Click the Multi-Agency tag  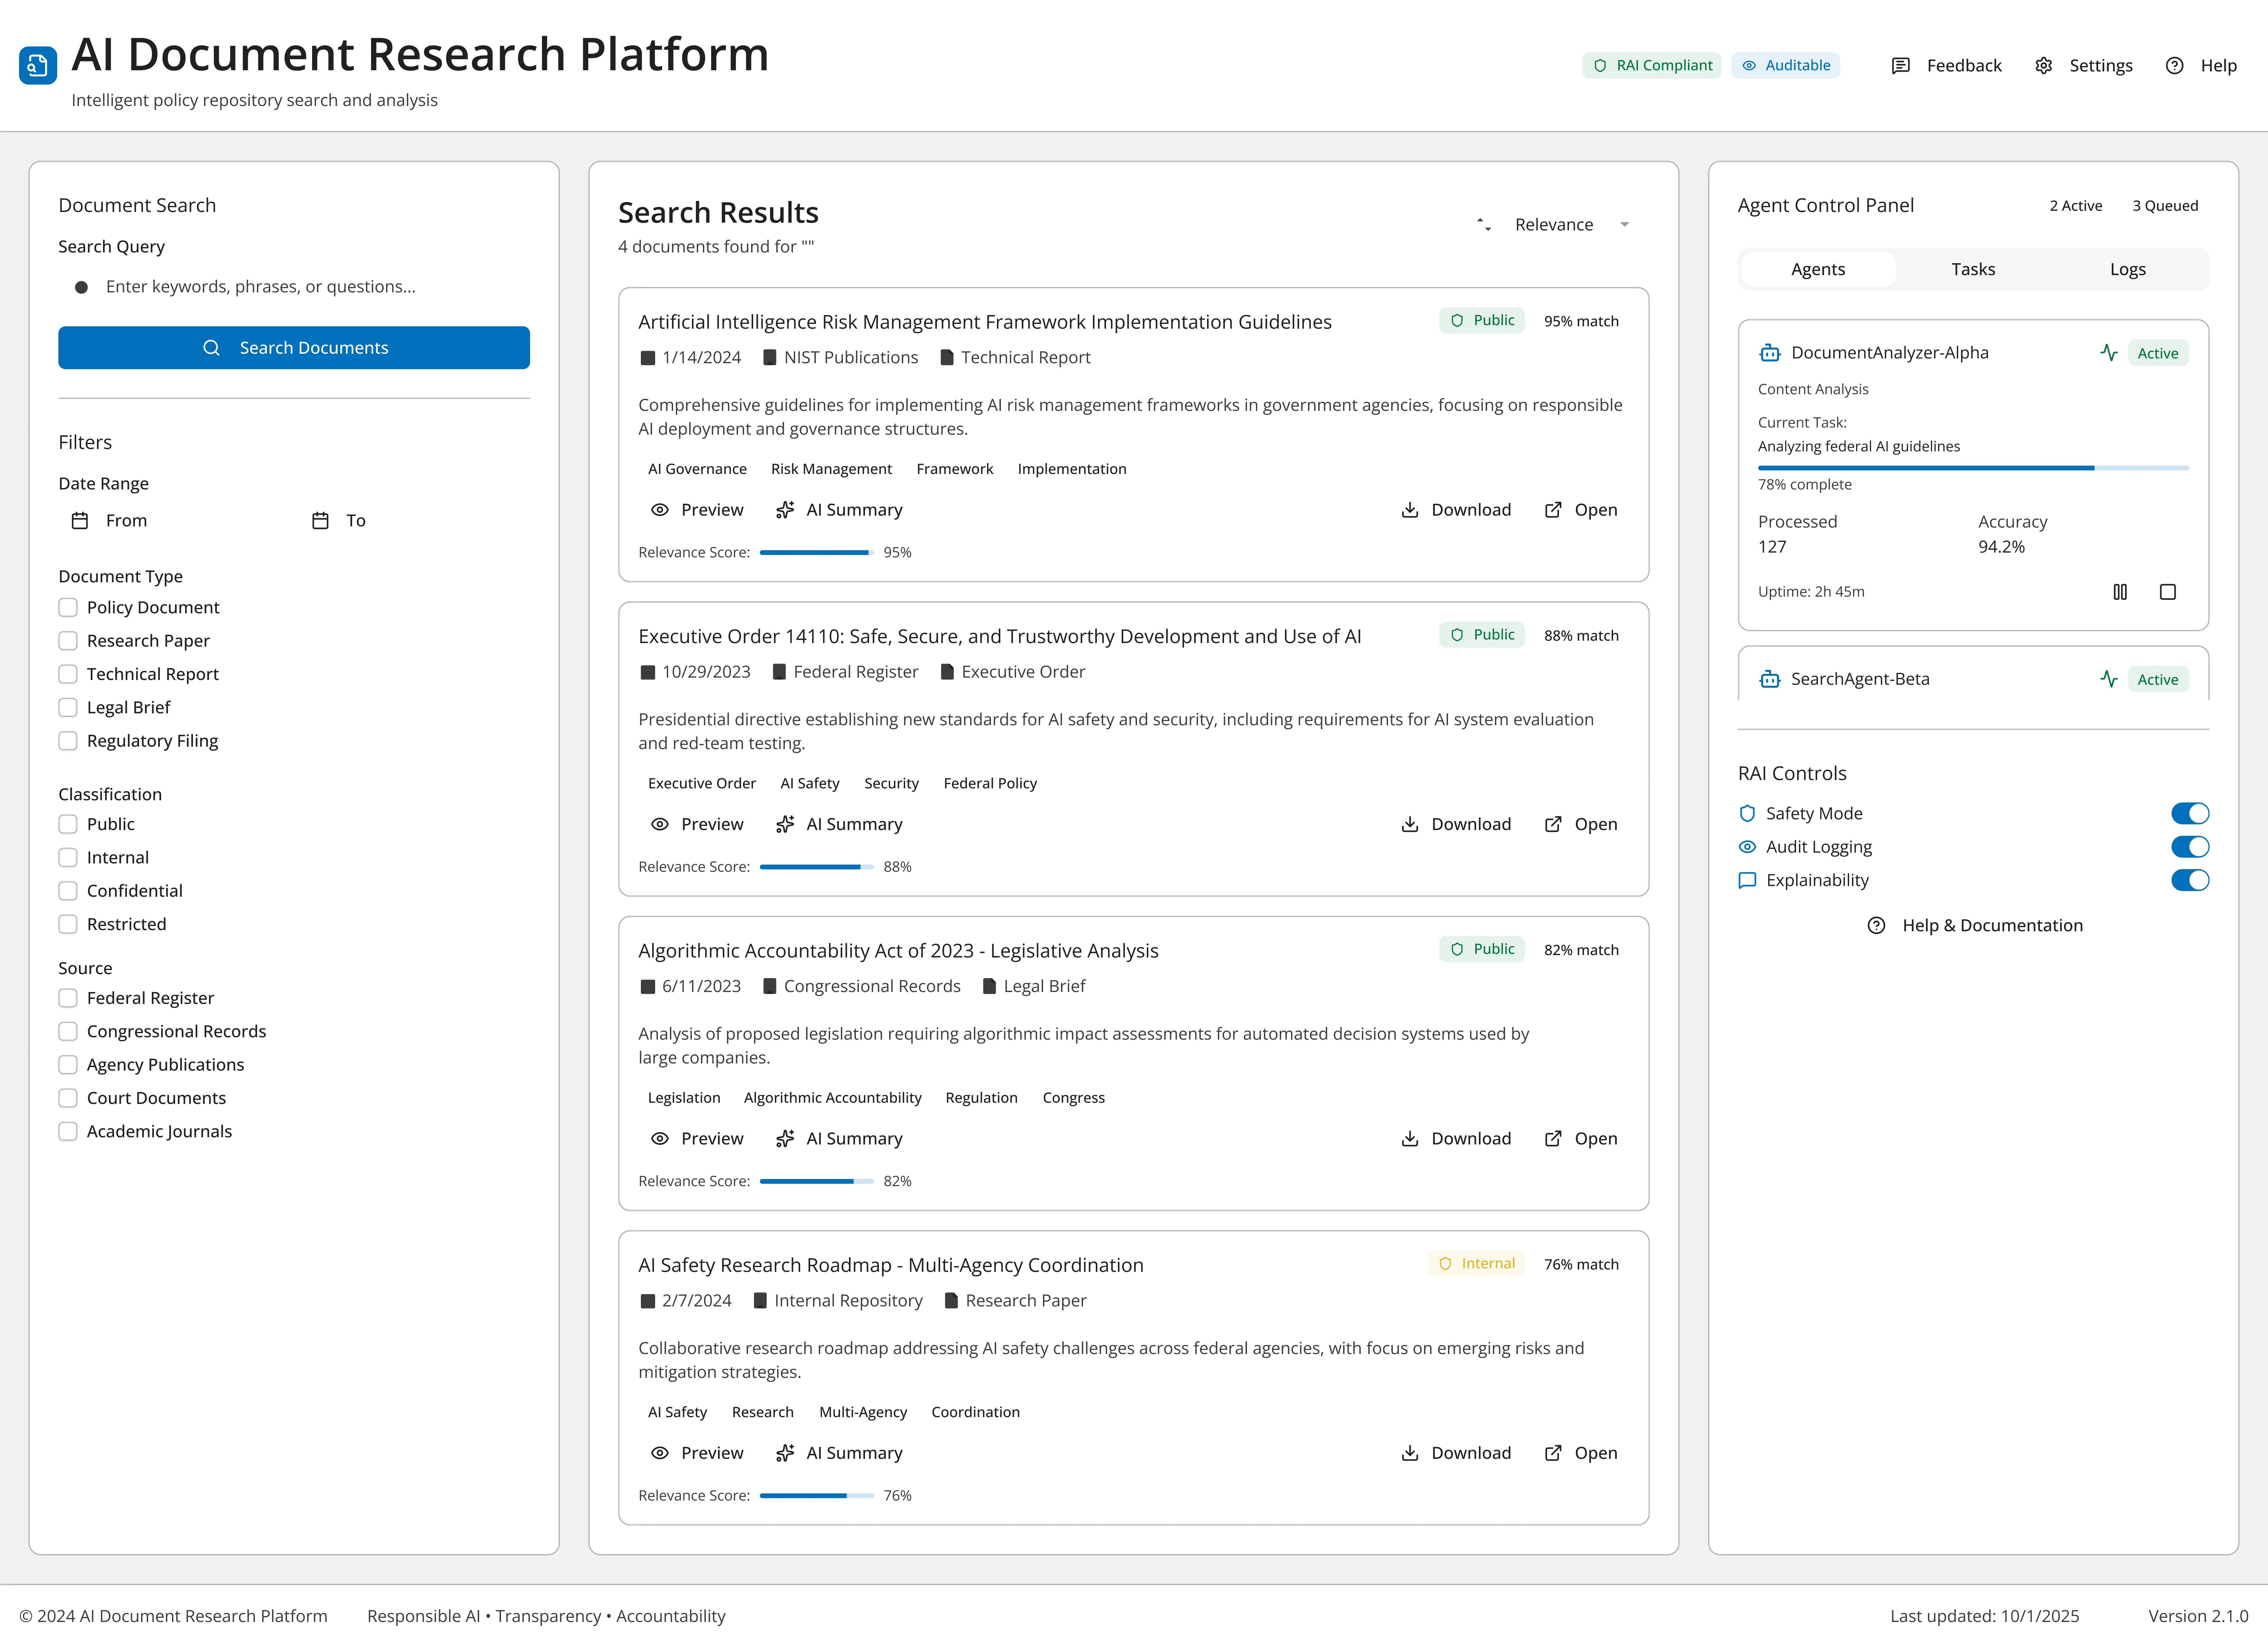[x=863, y=1412]
